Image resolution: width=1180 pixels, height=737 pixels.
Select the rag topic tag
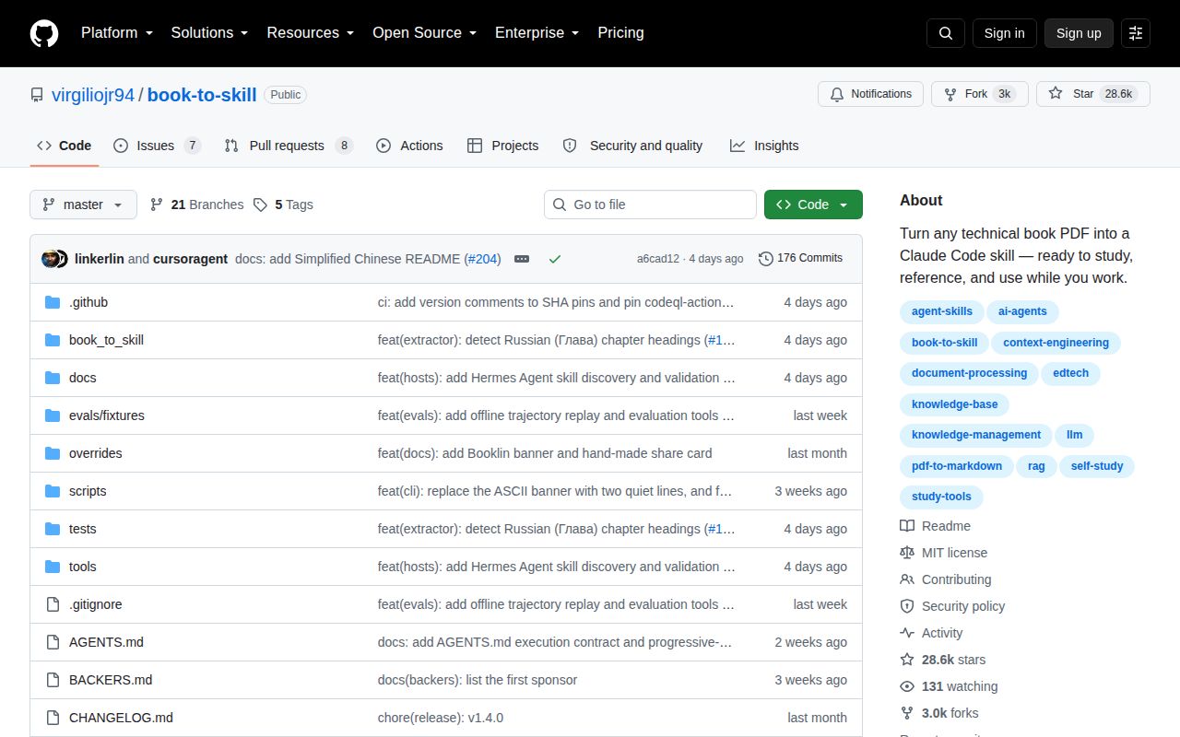point(1036,466)
